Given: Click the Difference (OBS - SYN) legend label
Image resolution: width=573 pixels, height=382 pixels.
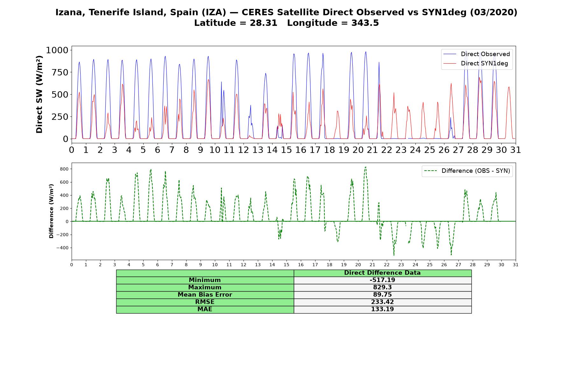Looking at the screenshot, I should (x=476, y=171).
